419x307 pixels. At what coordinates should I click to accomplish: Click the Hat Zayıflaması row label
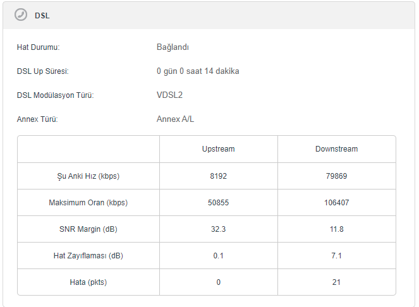click(88, 256)
